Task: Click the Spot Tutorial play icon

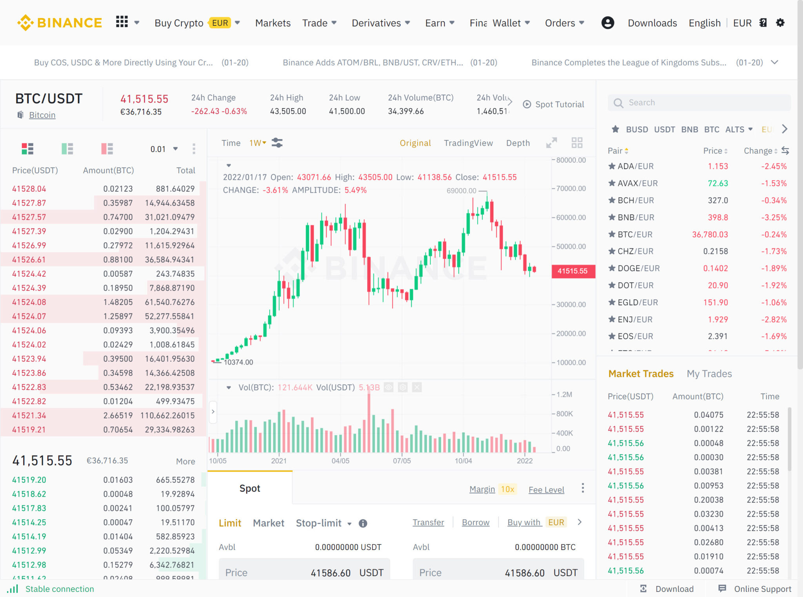Action: 527,104
